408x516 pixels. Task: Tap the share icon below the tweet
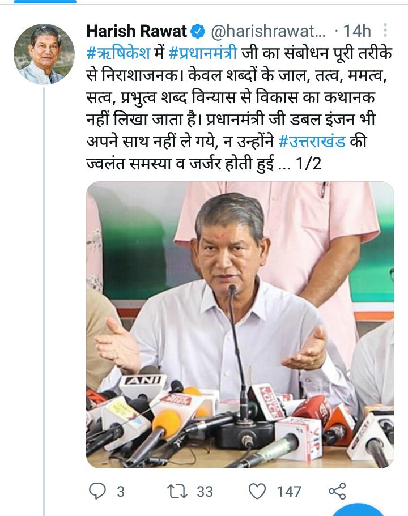coord(337,491)
